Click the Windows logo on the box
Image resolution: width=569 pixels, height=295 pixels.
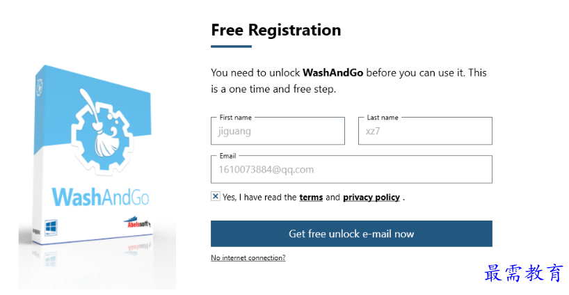[50, 227]
